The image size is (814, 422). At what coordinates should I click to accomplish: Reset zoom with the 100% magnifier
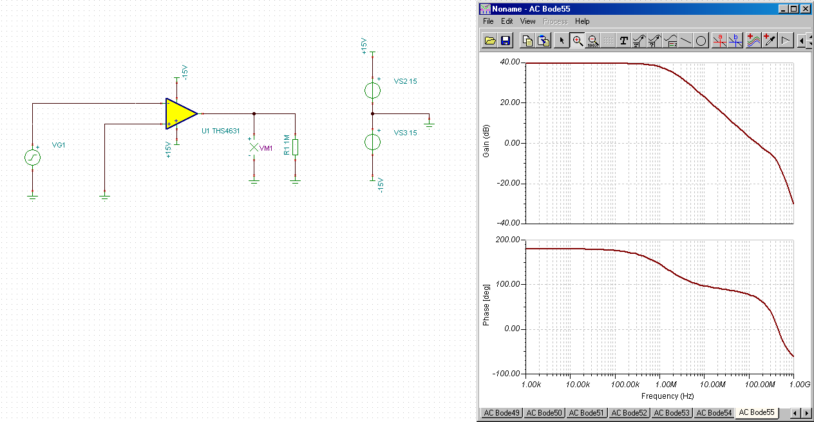click(593, 41)
